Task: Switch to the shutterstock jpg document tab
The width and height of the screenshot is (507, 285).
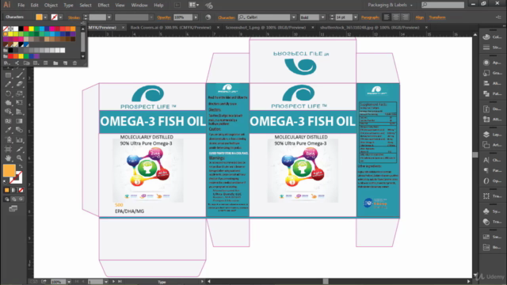Action: tap(370, 28)
